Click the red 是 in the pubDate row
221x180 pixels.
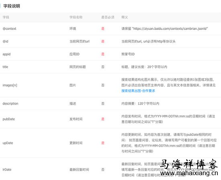(x=103, y=119)
